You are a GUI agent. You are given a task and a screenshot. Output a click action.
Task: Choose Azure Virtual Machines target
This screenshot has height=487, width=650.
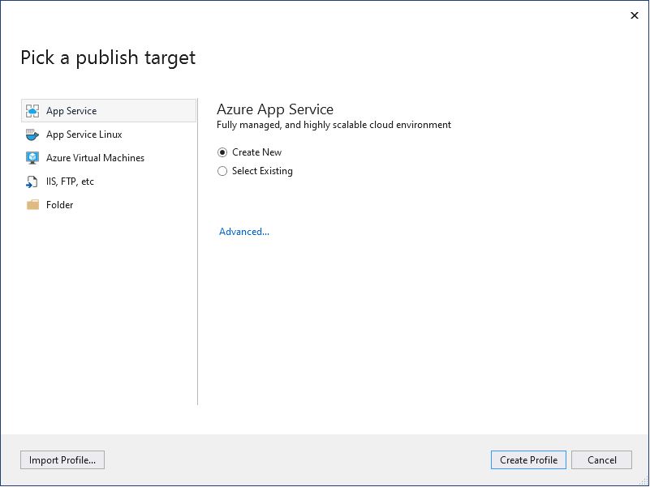tap(95, 158)
